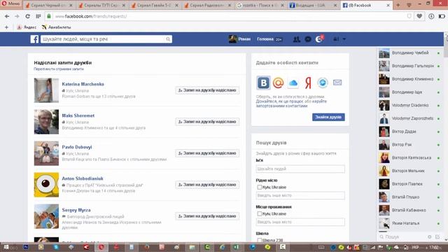Import contacts from iCloud icon
Image resolution: width=448 pixels, height=252 pixels.
pos(293,83)
